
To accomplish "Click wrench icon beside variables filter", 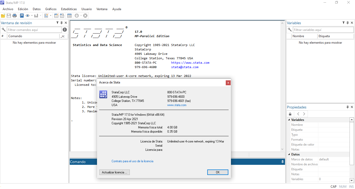I will (x=289, y=30).
